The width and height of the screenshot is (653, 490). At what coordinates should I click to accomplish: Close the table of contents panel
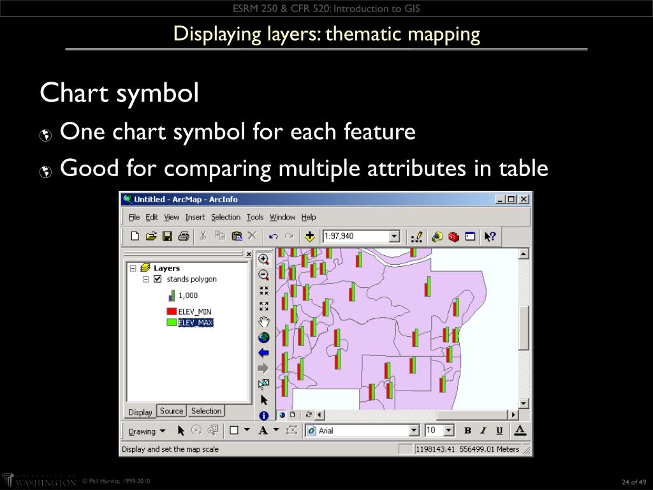(249, 254)
